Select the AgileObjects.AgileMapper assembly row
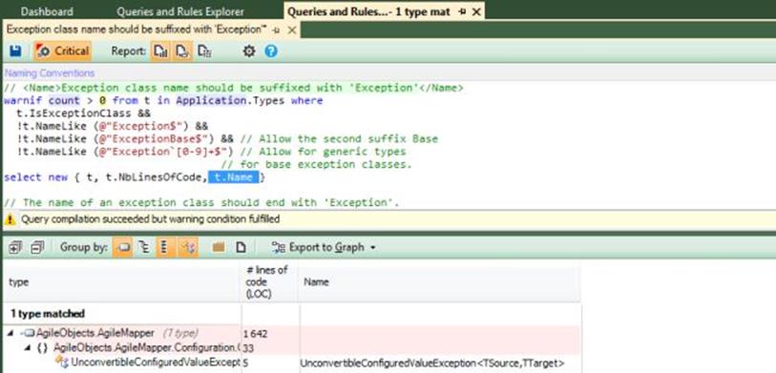776x373 pixels. coord(291,334)
